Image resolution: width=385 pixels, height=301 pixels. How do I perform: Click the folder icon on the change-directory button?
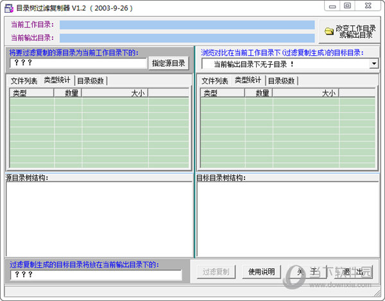click(x=329, y=31)
